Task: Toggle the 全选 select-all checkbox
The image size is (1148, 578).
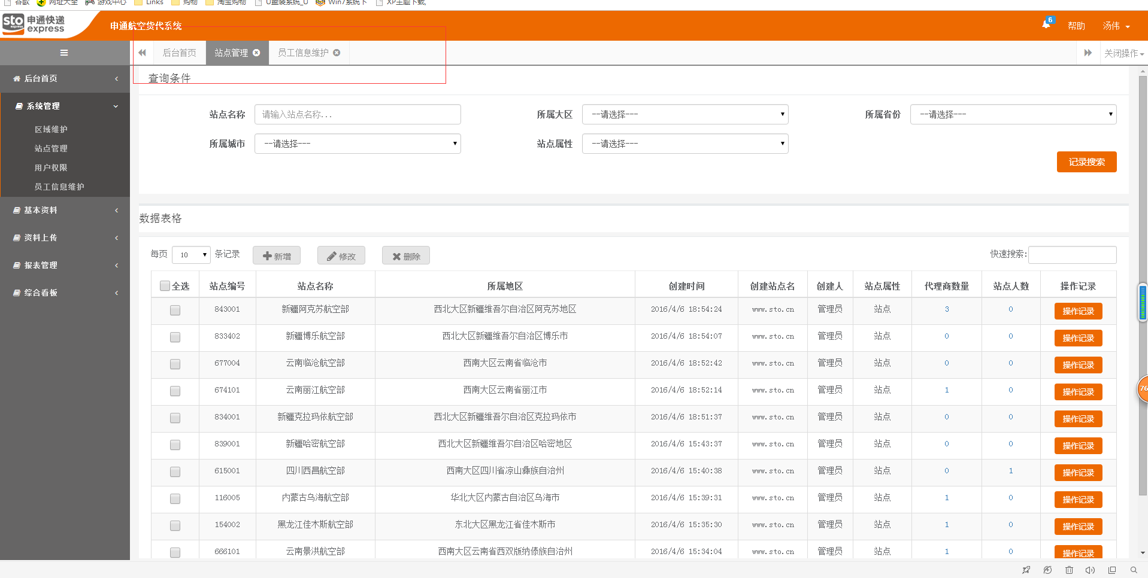Action: [165, 286]
